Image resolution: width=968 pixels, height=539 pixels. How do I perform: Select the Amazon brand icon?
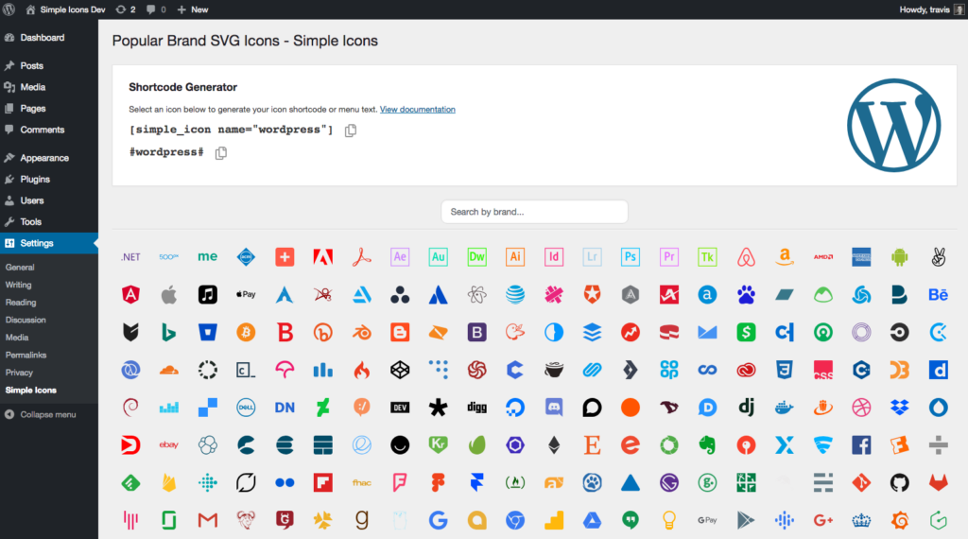[784, 257]
